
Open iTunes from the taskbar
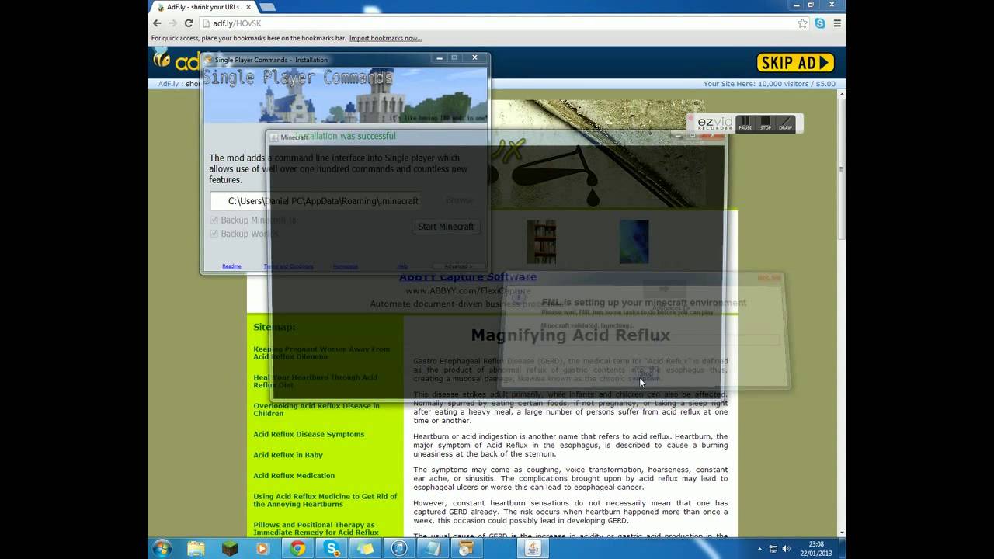[x=399, y=548]
